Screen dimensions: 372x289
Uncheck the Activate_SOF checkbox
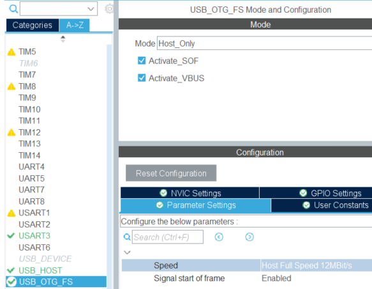tap(142, 61)
